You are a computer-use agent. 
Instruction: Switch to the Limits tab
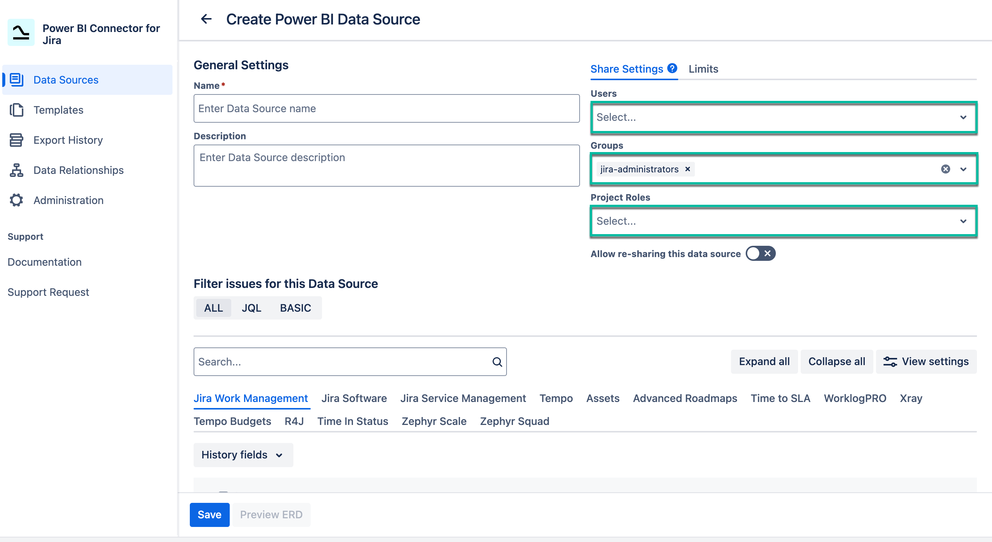[703, 69]
